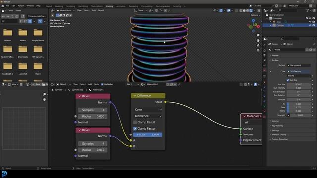Refresh the file browser listing
This screenshot has width=317, height=178.
tap(17, 16)
